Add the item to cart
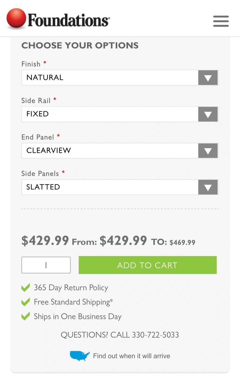The height and width of the screenshot is (375, 240). coord(148,265)
